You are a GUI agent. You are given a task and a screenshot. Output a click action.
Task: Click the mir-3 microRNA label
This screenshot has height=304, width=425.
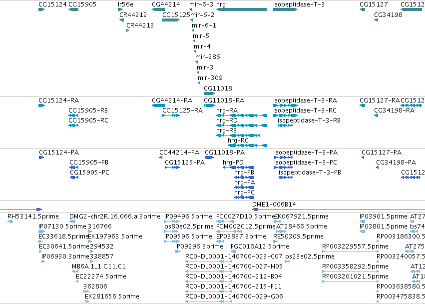point(205,67)
